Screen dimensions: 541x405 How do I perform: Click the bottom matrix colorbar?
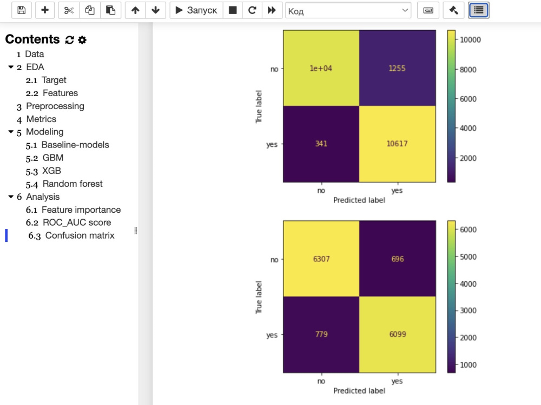point(451,296)
